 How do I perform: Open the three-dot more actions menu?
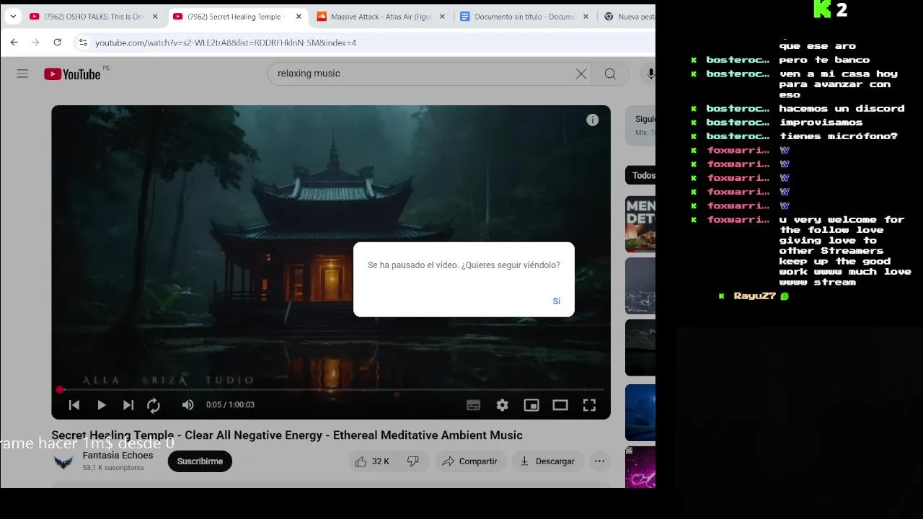(x=599, y=461)
